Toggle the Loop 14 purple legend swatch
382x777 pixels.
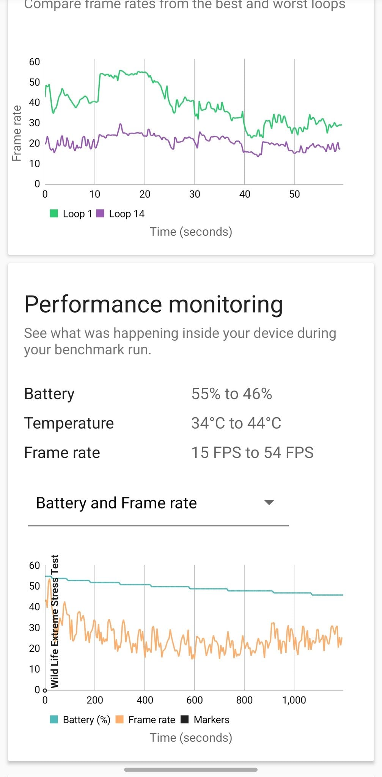(100, 214)
